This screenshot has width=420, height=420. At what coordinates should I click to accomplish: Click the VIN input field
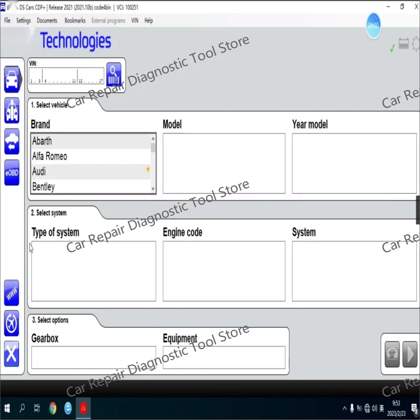[67, 76]
